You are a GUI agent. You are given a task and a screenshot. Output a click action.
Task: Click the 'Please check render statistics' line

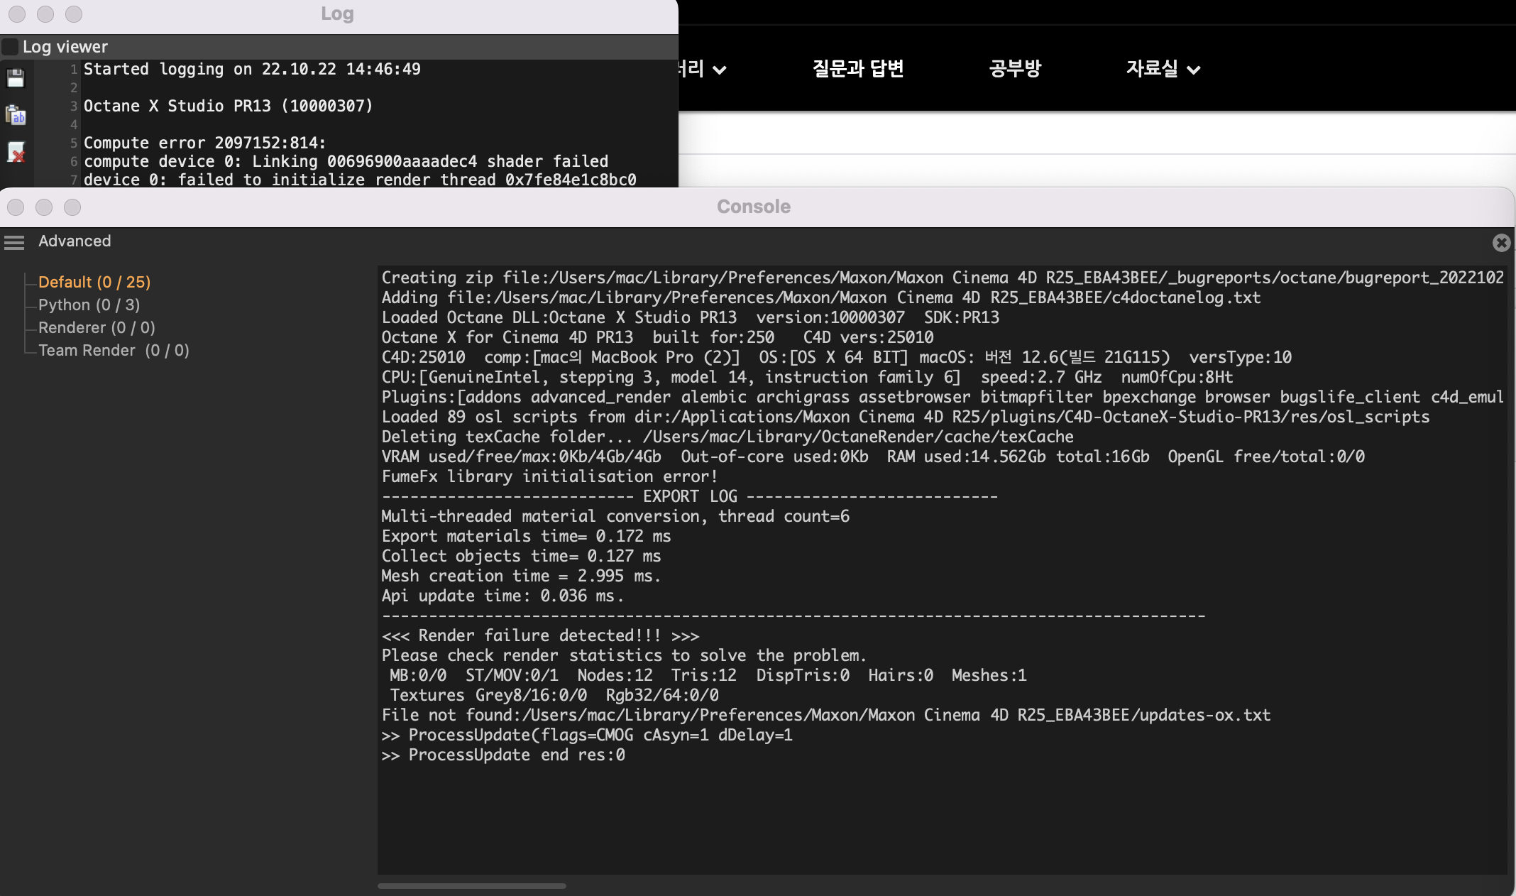[x=624, y=655]
